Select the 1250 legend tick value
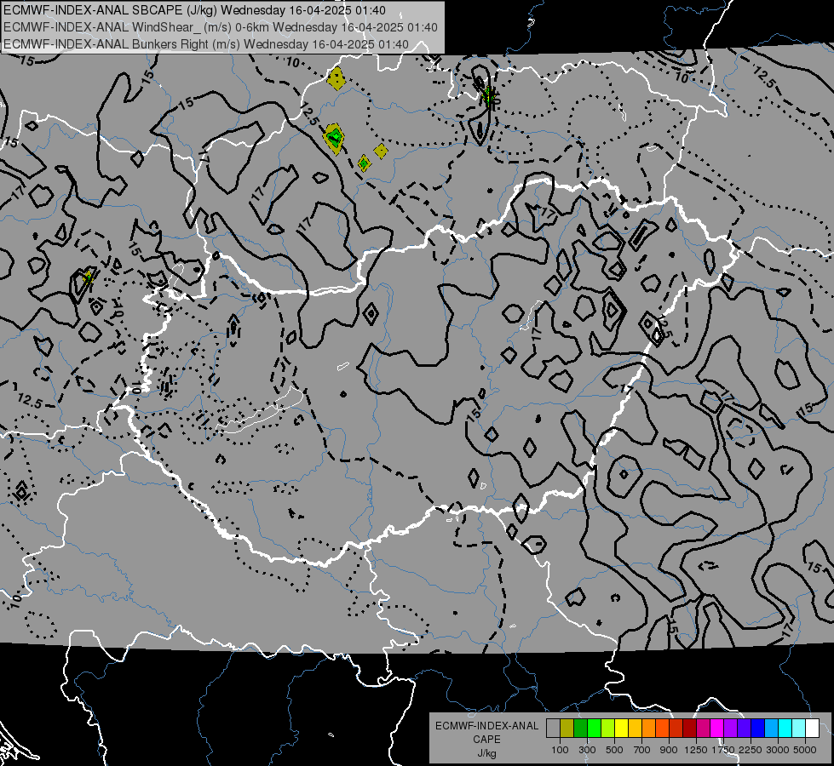 [x=696, y=750]
